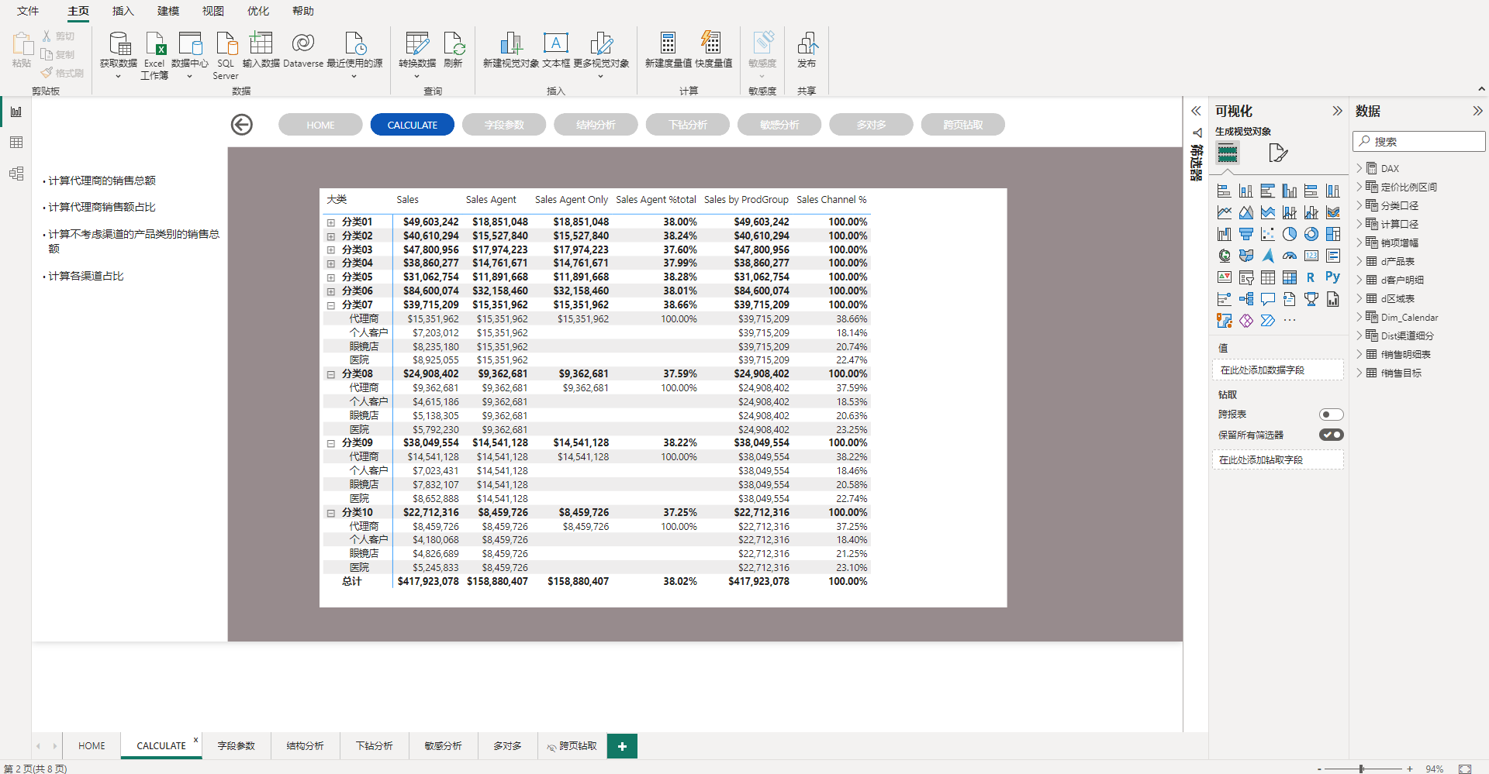Add a Python visual
This screenshot has height=774, width=1489.
(x=1332, y=277)
